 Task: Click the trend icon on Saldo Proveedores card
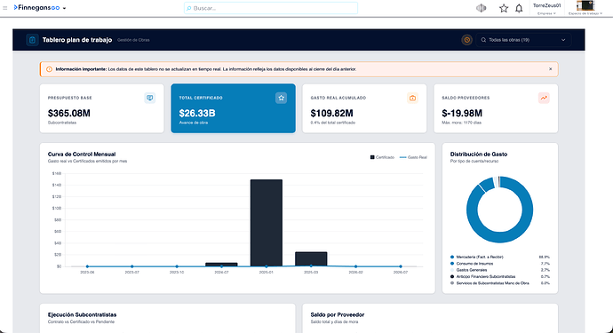544,98
